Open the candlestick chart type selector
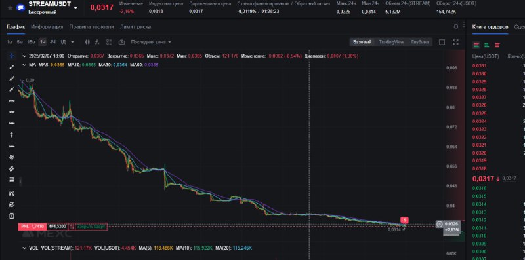 88,42
